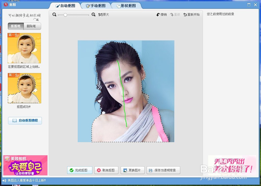Click 保存为透明背景 to save transparent background
The image size is (261, 186).
click(x=163, y=170)
